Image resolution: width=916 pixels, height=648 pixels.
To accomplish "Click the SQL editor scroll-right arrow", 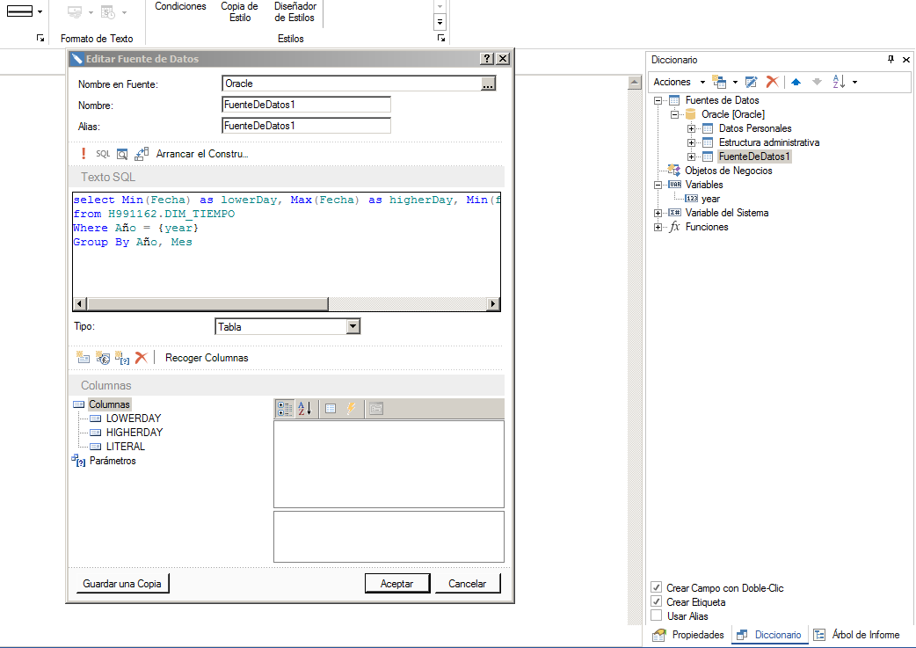I will 494,304.
